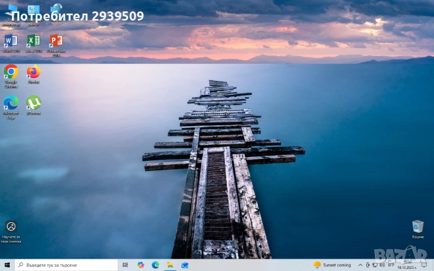Click the 'This PC' desktop icon
This screenshot has height=271, width=434.
11,10
